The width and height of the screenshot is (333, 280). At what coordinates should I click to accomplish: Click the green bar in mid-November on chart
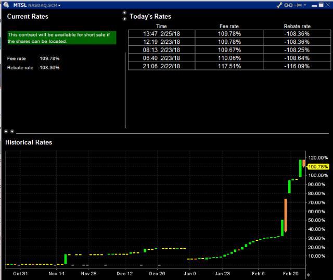(x=66, y=259)
